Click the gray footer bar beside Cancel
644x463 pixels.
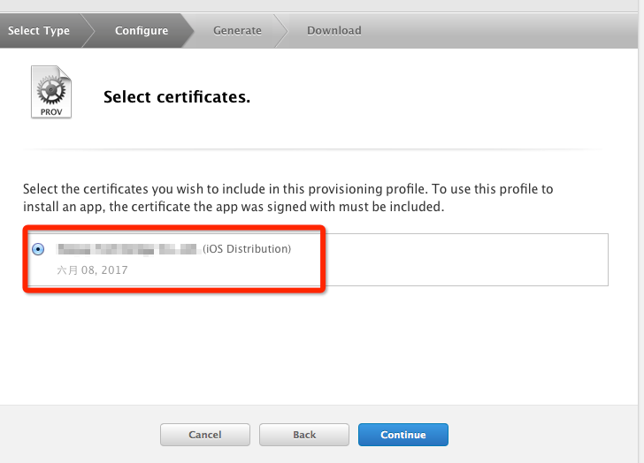pyautogui.click(x=80, y=435)
